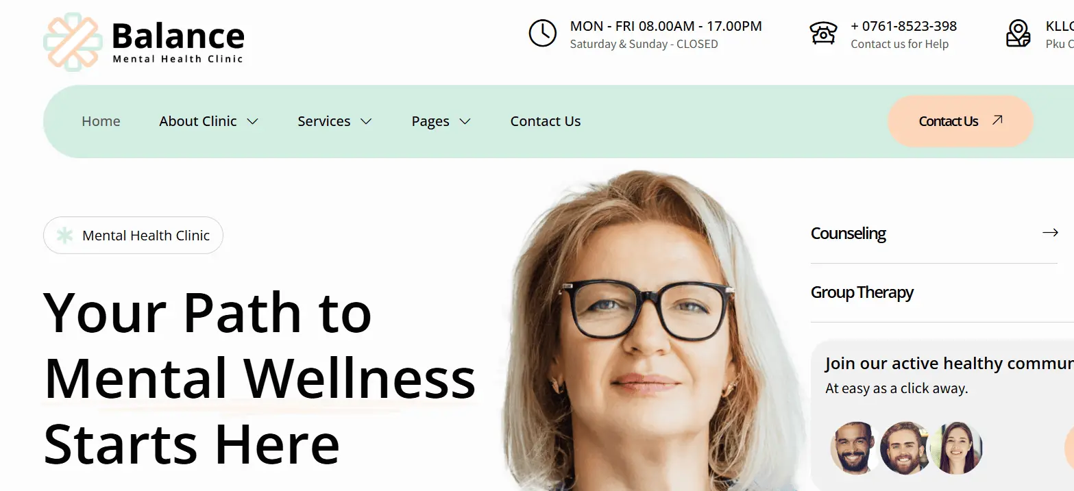Expand the Pages dropdown chevron
Screen dimensions: 1074x491
[x=465, y=122]
